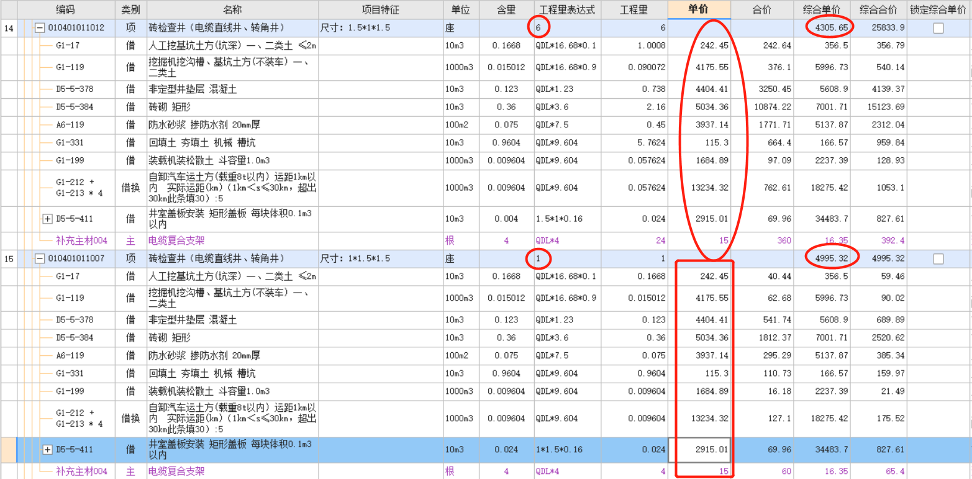Click the 含量 column header
972x479 pixels.
coord(506,9)
